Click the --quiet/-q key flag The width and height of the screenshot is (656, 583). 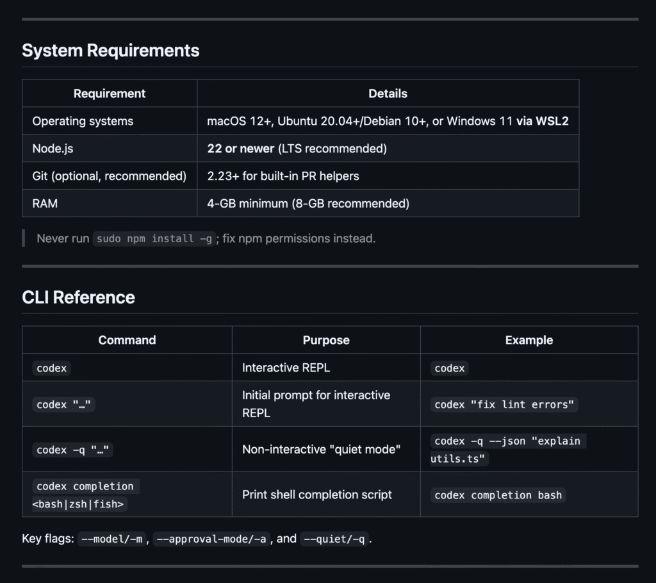coord(334,539)
